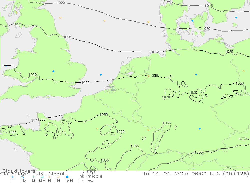The height and width of the screenshot is (183, 250).
Task: Click the 'MH' legend label text
Action: (42, 181)
